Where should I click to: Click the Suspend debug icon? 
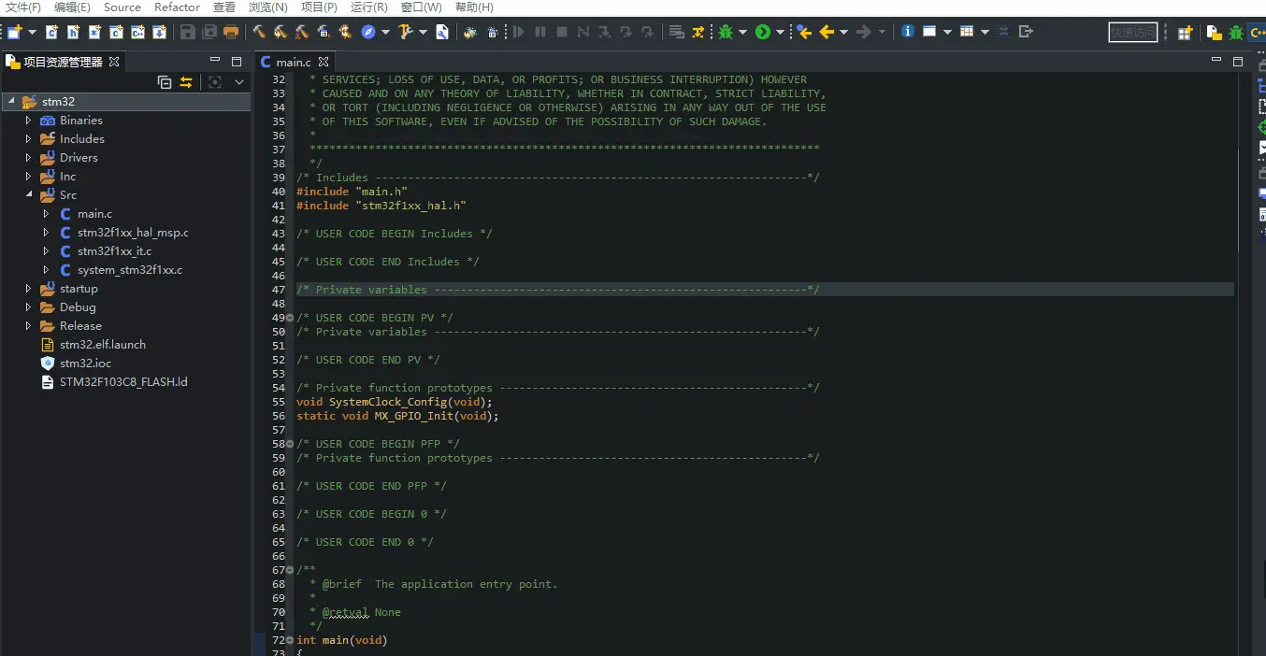tap(539, 32)
